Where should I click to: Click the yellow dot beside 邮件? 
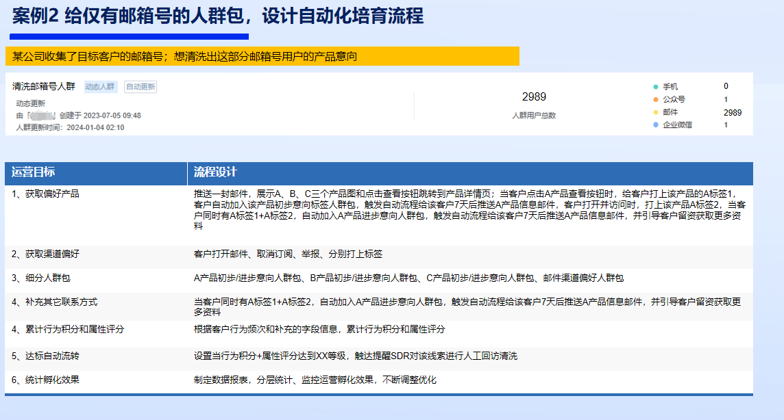[x=655, y=112]
